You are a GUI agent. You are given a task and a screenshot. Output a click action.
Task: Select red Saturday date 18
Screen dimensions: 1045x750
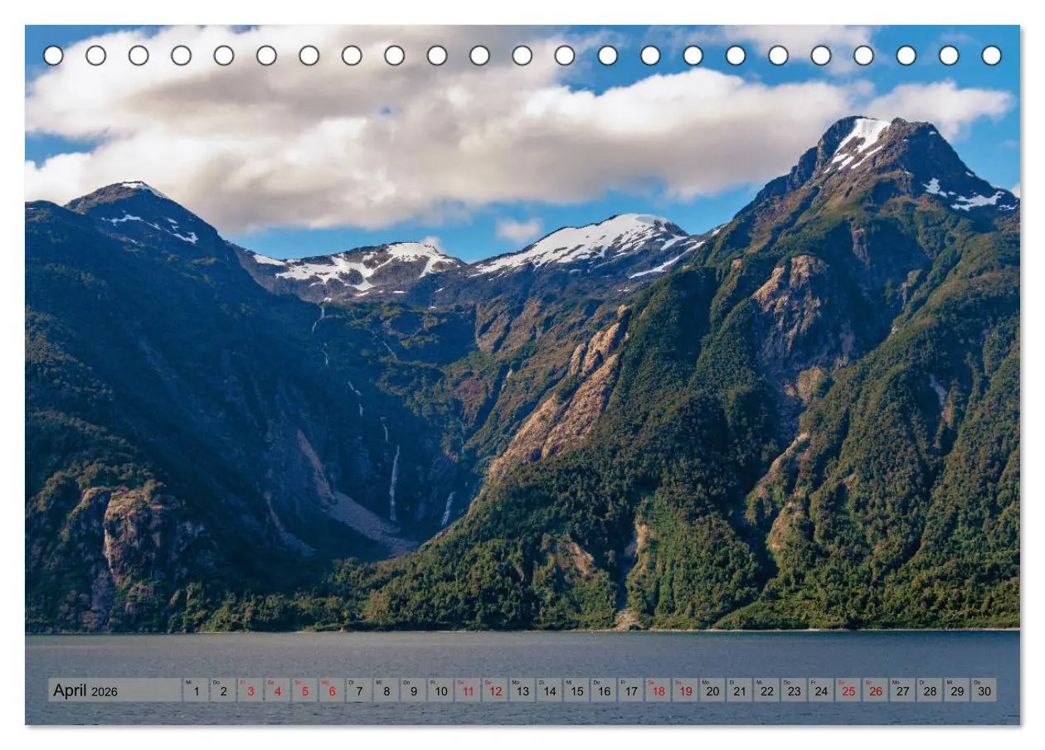point(658,690)
